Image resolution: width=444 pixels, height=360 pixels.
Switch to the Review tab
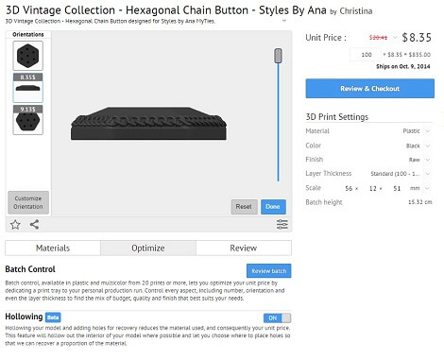244,249
